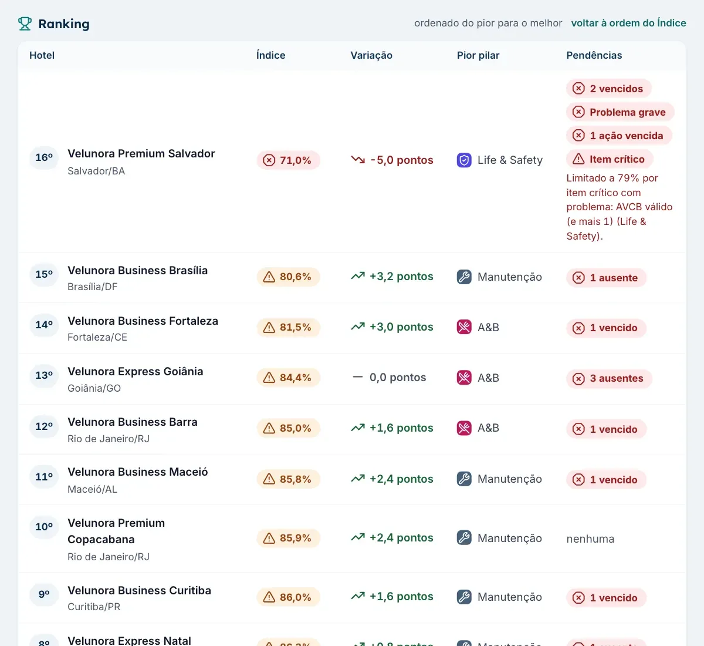Click the Variação column header
704x646 pixels.
click(371, 55)
